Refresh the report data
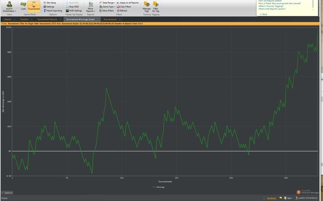The image size is (323, 201). pos(123,11)
